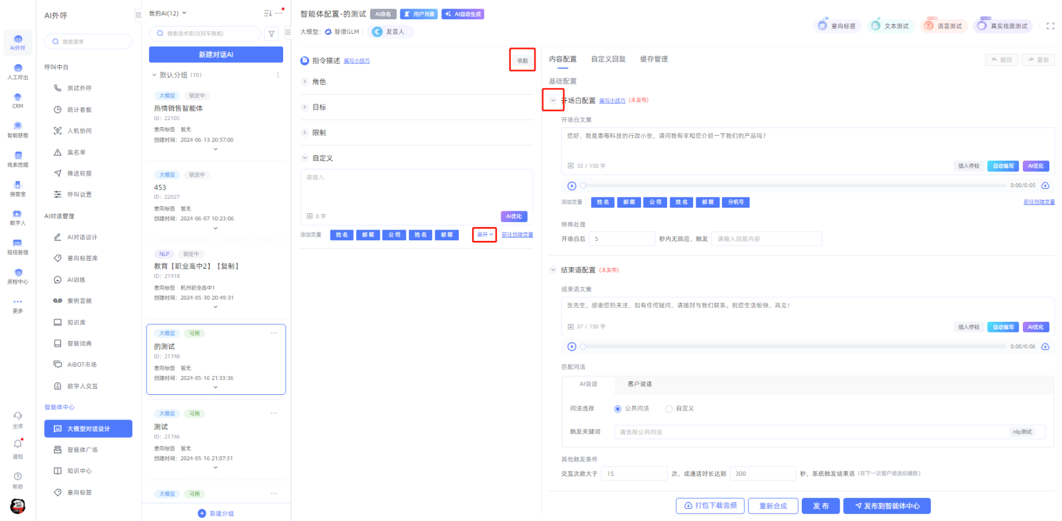
Task: Open the 缓存管理 tab
Action: [x=653, y=59]
